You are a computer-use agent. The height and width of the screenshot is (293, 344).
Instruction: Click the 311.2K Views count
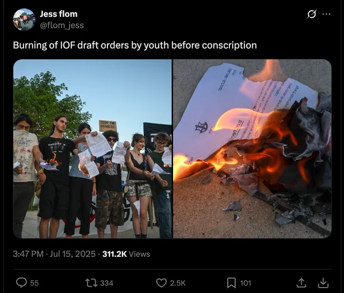coord(126,254)
